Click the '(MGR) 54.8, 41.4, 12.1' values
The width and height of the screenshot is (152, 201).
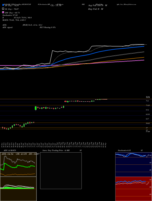pos(32,25)
